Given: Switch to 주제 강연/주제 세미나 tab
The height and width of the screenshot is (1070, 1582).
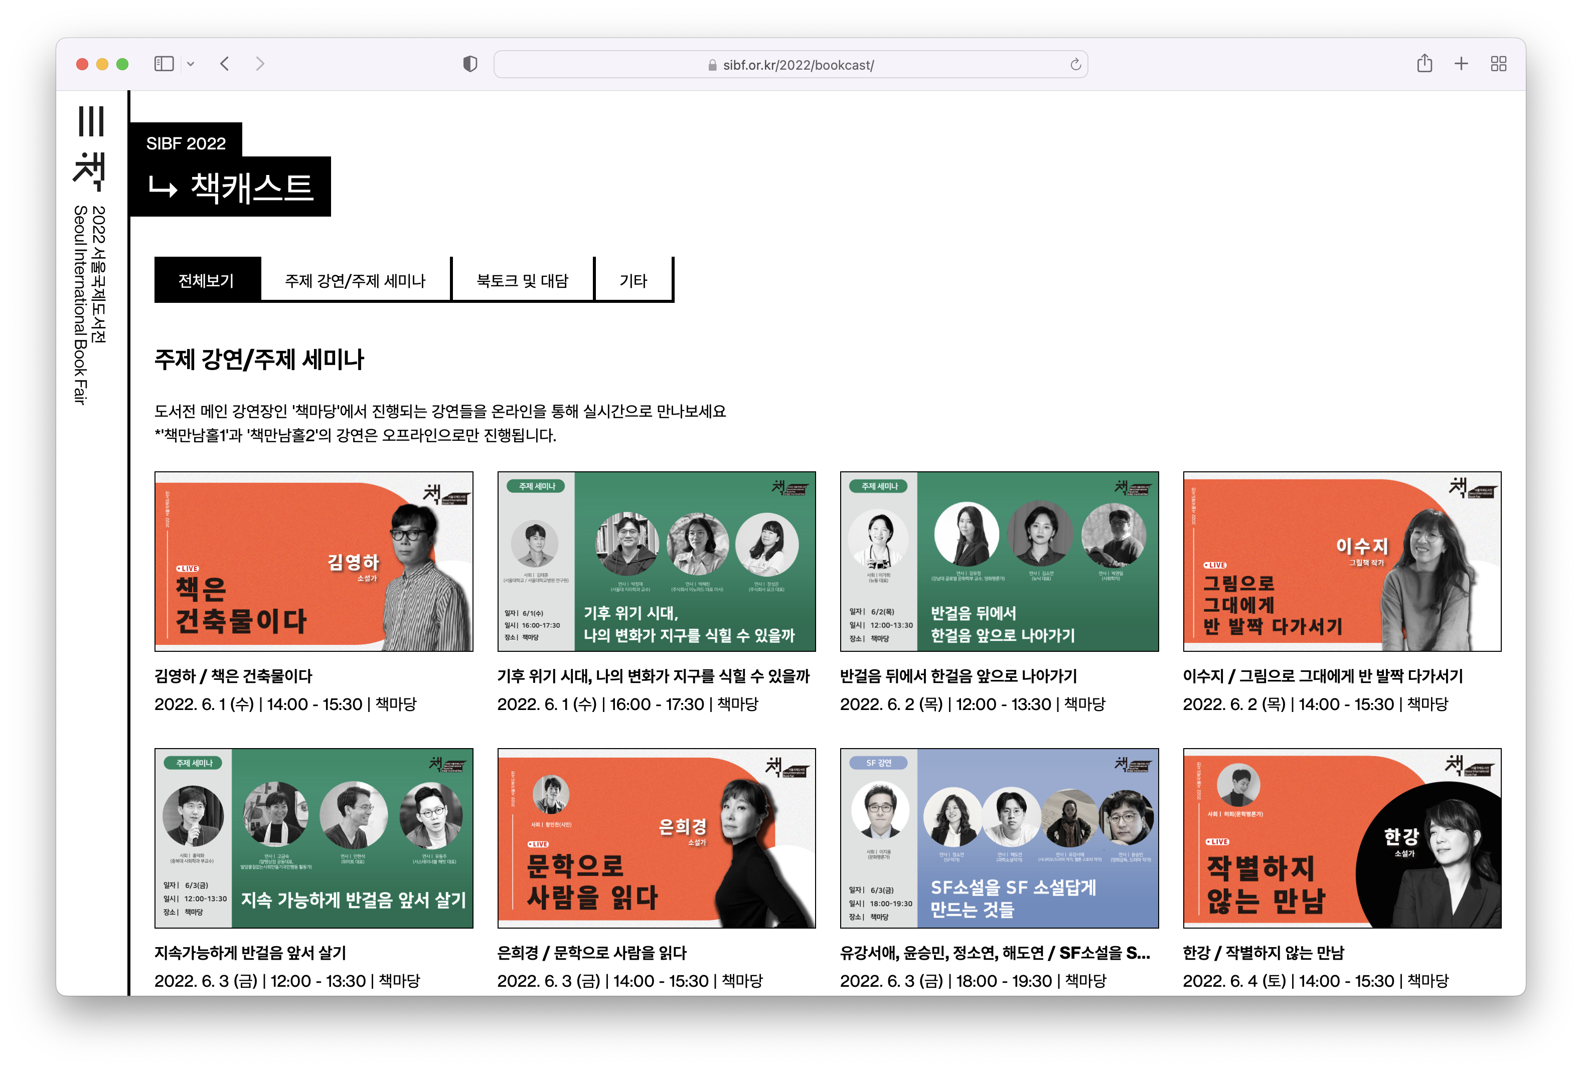Looking at the screenshot, I should point(355,280).
